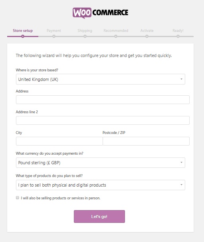The image size is (204, 242).
Task: Expand the currency selection dropdown
Action: (x=101, y=163)
